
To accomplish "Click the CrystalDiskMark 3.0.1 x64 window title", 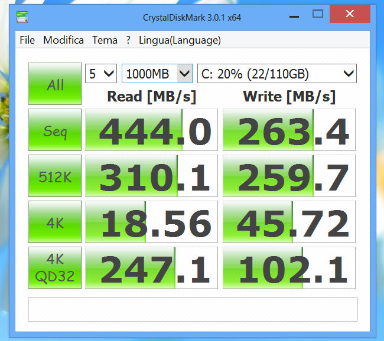I will coord(192,17).
